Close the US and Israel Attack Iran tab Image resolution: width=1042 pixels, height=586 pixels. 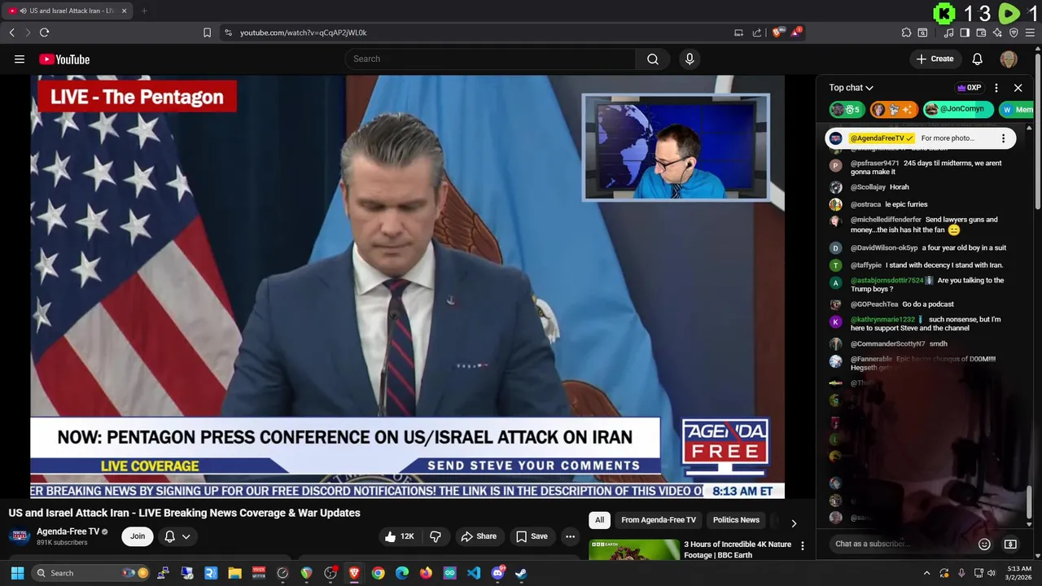tap(125, 11)
